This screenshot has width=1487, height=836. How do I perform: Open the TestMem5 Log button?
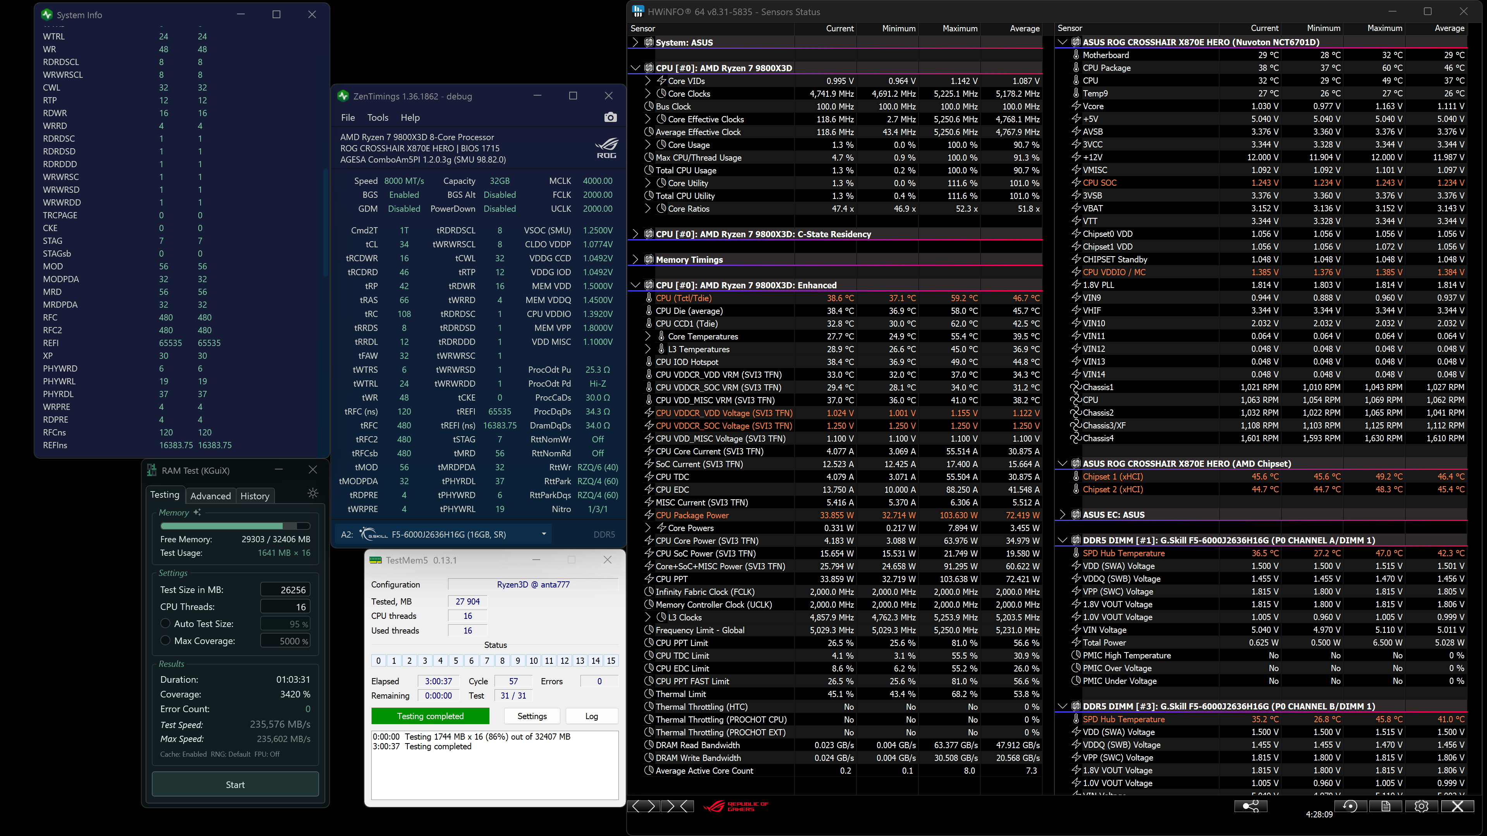point(591,716)
